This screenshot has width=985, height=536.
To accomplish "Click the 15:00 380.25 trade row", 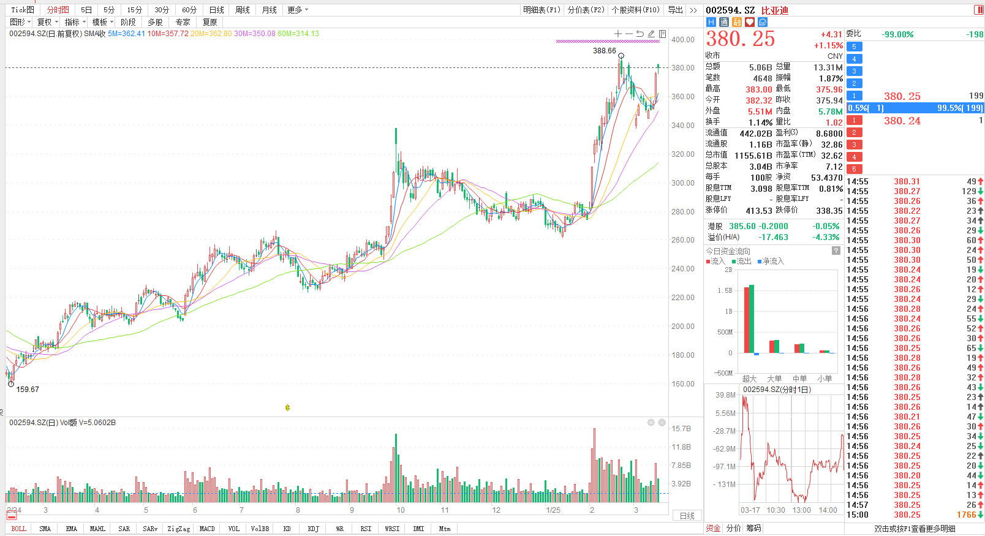I will point(915,515).
